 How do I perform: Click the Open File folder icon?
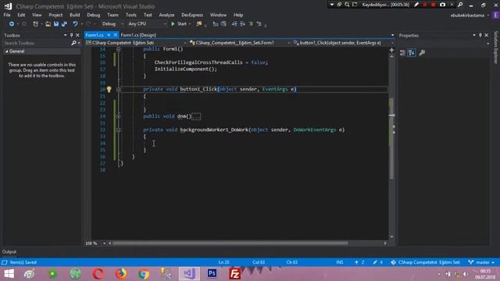(x=48, y=24)
